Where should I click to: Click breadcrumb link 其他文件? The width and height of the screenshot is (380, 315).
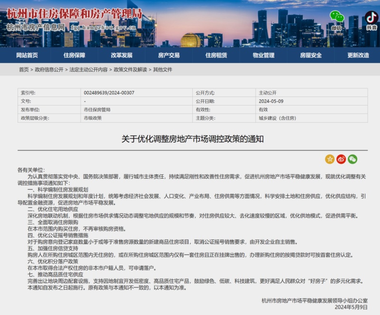tap(162, 69)
